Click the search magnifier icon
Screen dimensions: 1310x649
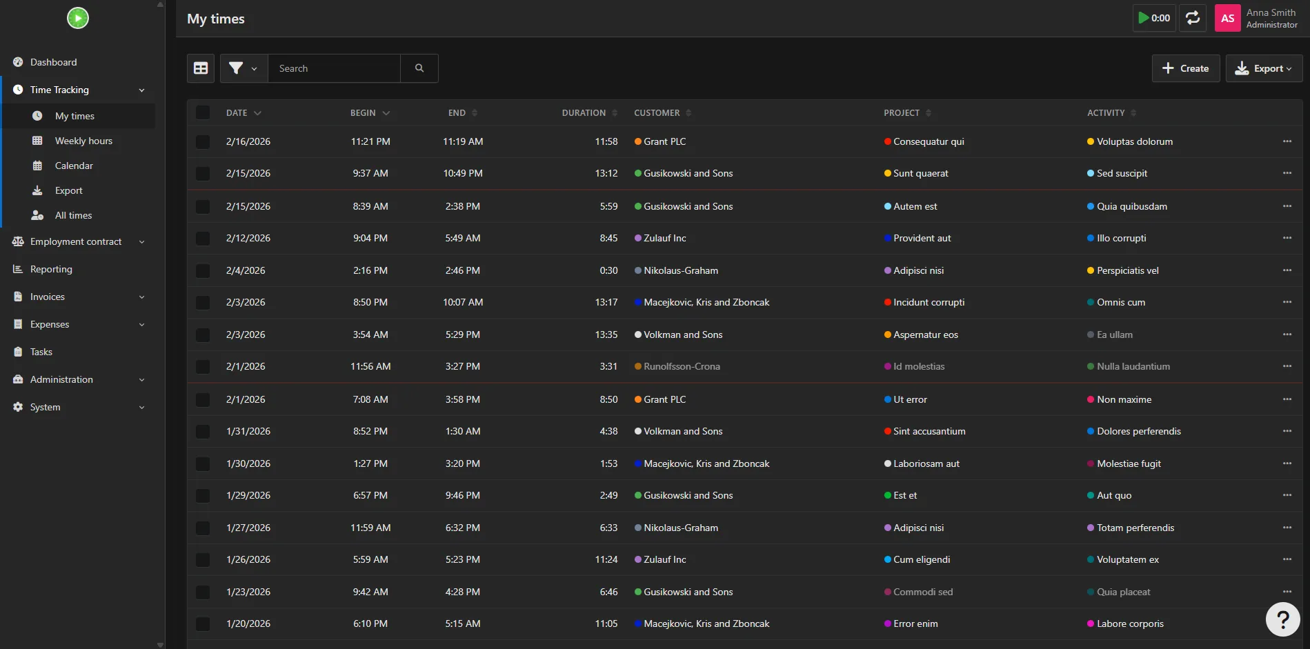point(419,68)
